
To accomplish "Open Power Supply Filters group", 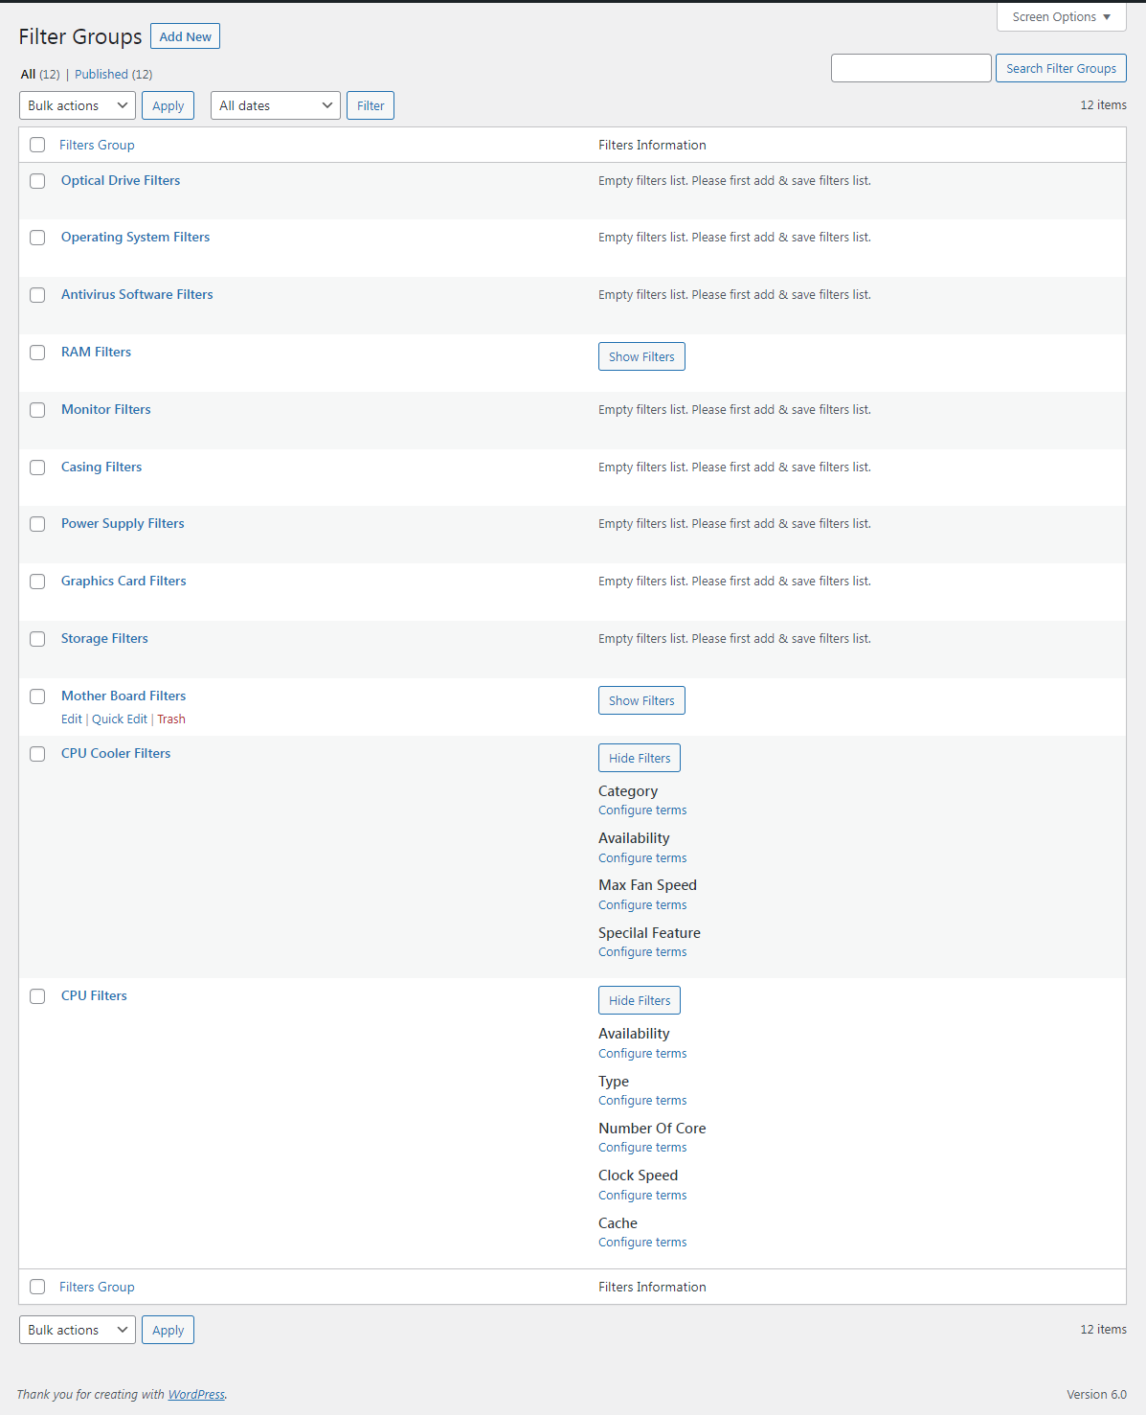I will (x=123, y=523).
